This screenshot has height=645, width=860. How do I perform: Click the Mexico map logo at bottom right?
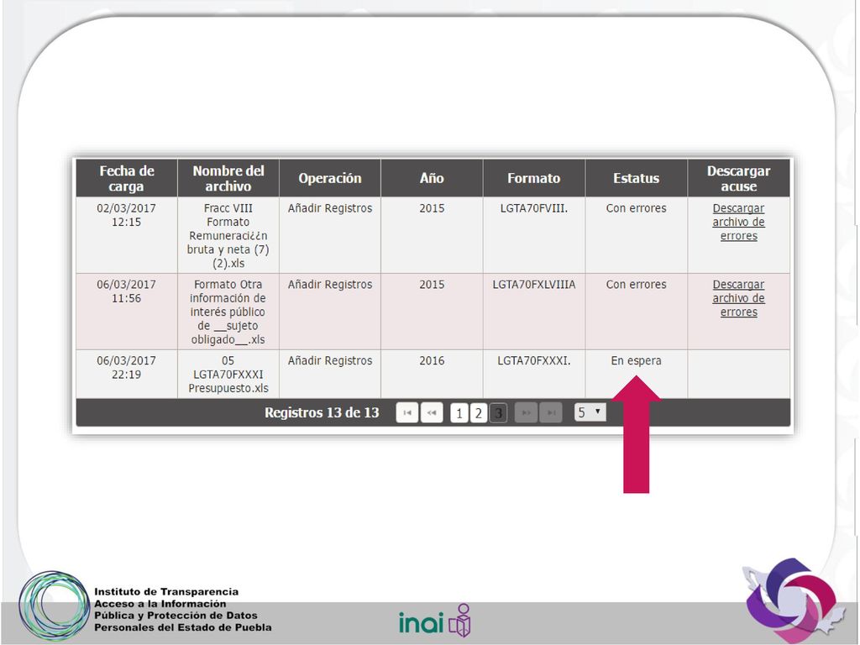(792, 600)
